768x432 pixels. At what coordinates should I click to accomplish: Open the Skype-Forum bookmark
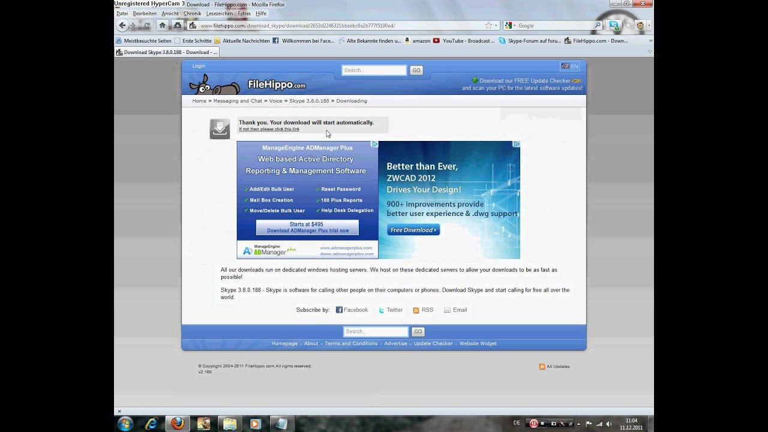coord(530,41)
